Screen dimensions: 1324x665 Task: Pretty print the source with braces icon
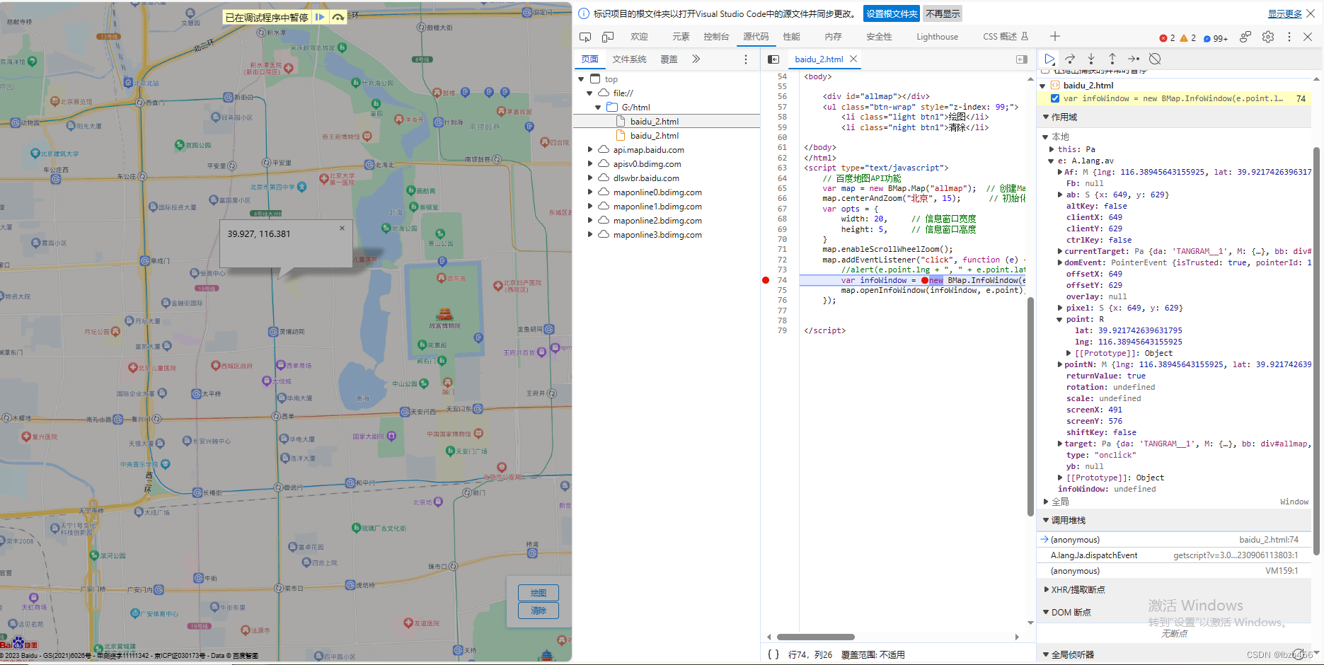pos(773,654)
